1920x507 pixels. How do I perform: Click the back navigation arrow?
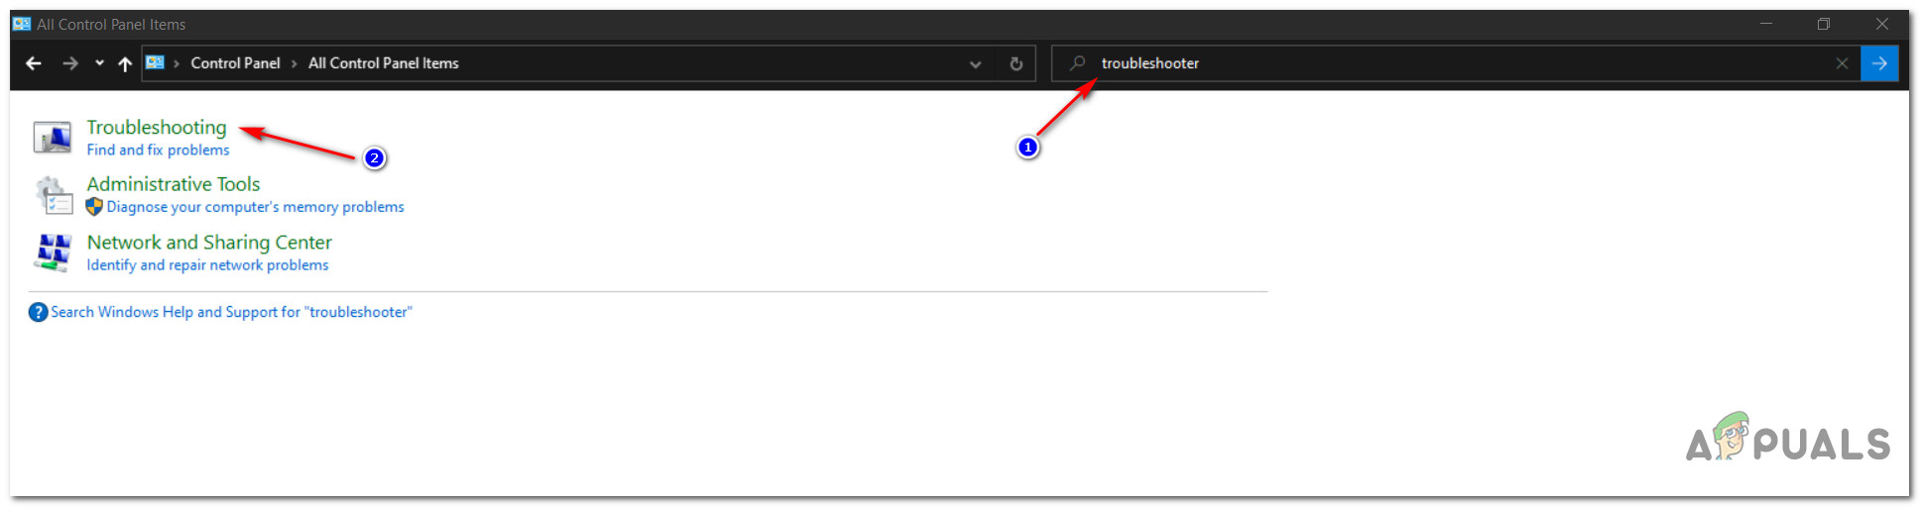(x=34, y=63)
